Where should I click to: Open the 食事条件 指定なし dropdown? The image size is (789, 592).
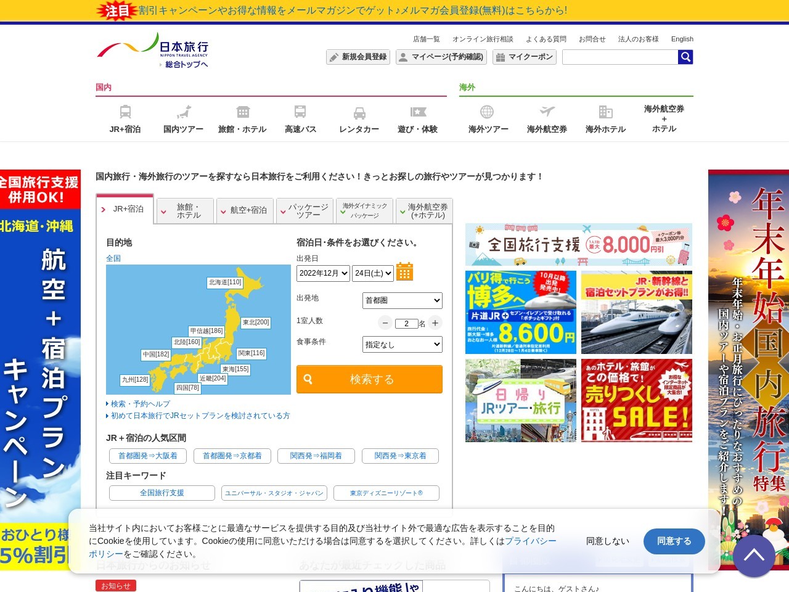(x=402, y=345)
